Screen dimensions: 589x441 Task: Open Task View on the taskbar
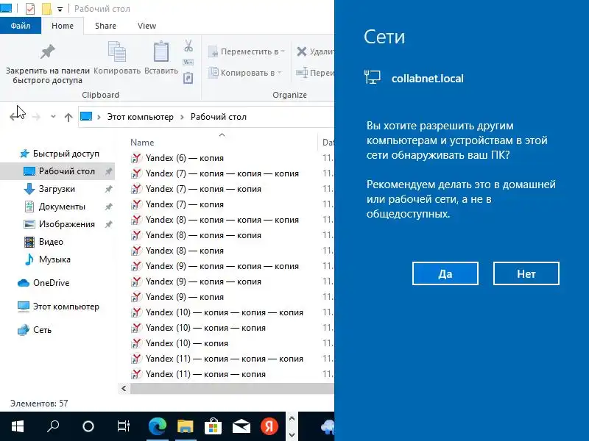click(123, 426)
